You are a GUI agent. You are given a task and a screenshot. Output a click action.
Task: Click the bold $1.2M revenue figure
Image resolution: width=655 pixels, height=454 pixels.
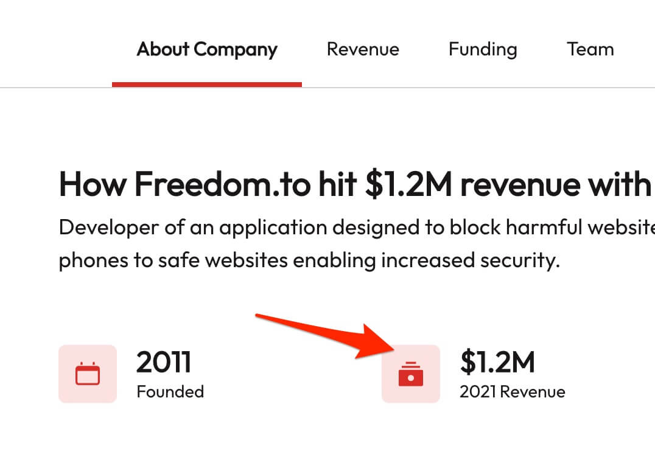(497, 361)
